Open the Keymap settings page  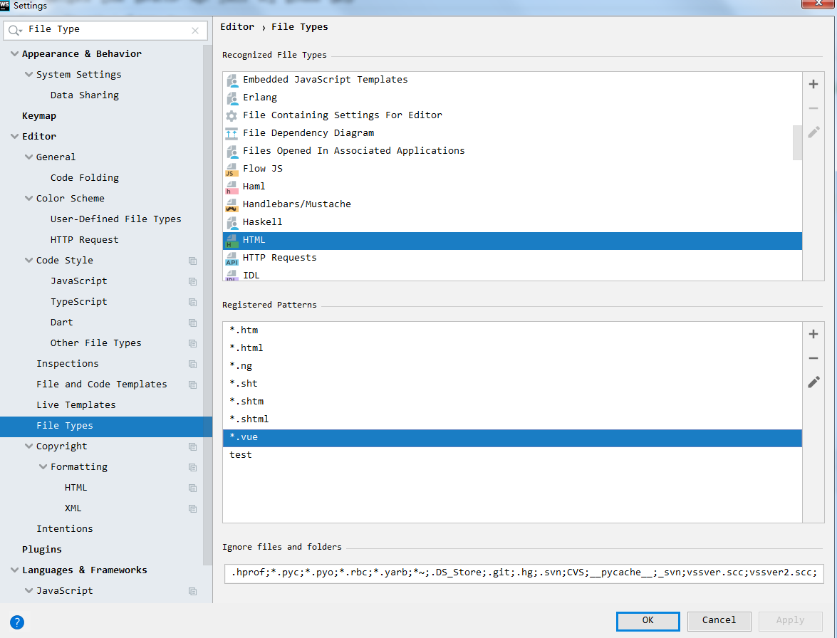point(39,116)
